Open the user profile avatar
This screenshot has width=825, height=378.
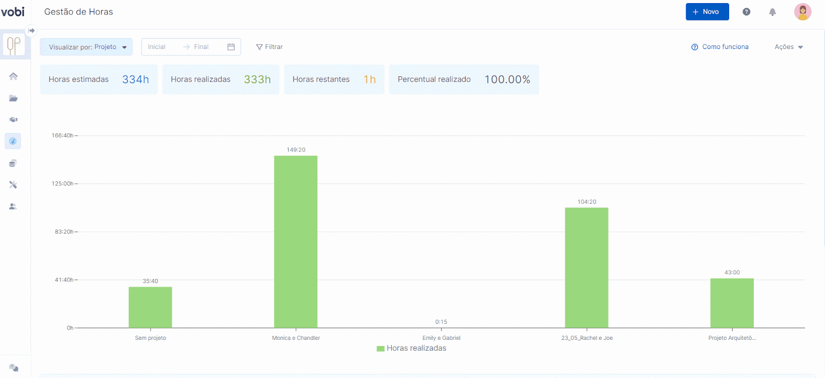(803, 11)
